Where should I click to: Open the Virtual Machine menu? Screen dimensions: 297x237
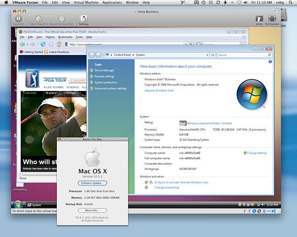click(86, 3)
